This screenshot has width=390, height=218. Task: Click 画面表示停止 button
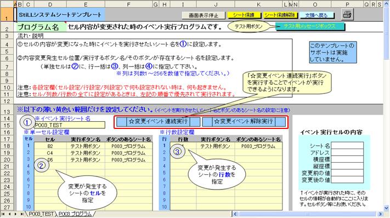[203, 15]
